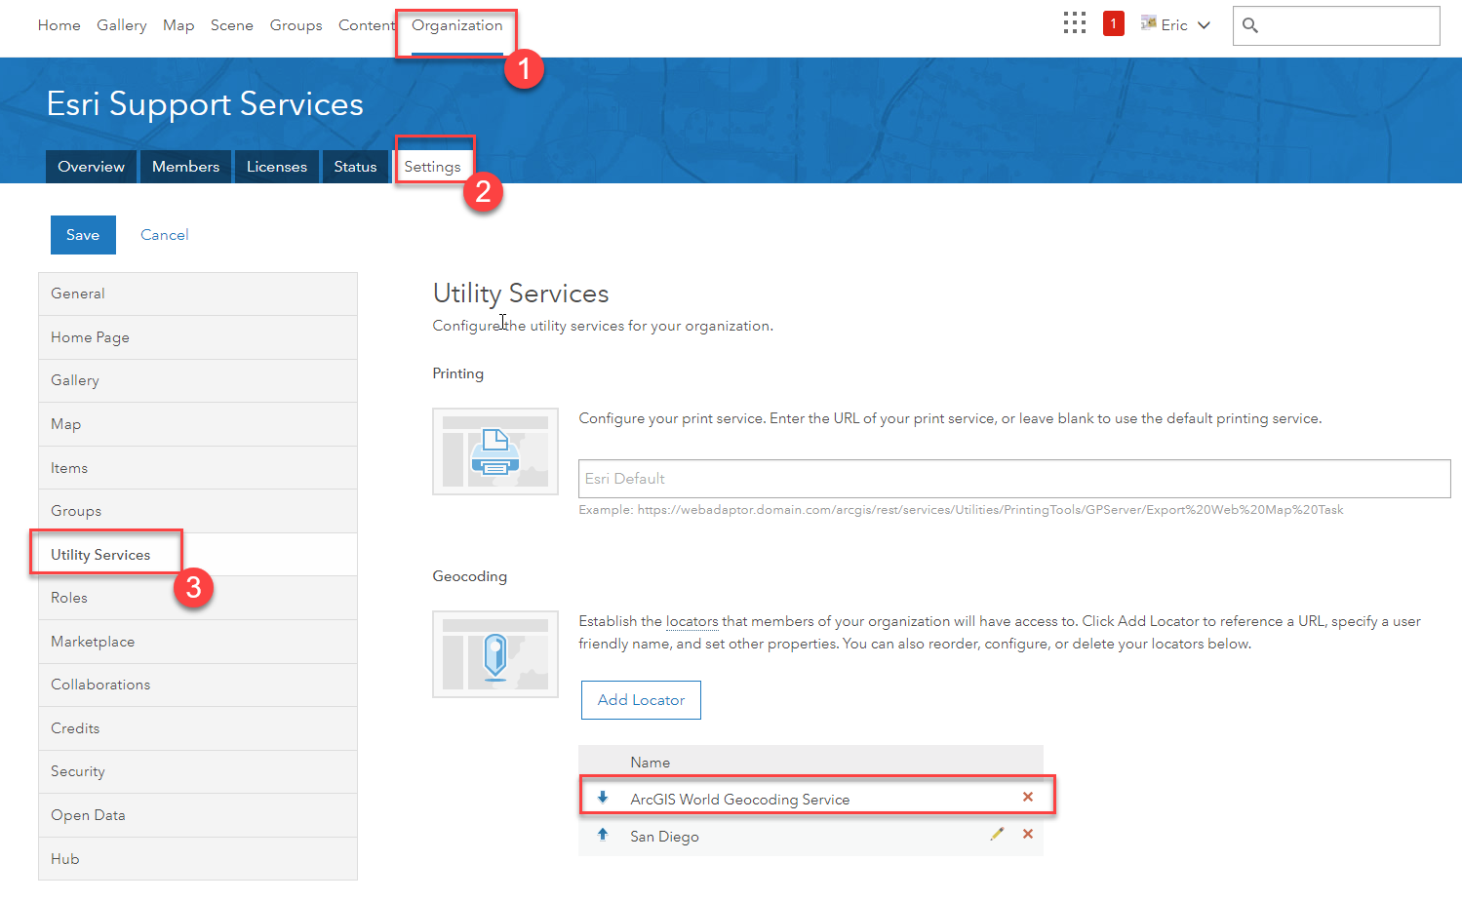Select Items in settings sidebar
Image resolution: width=1462 pixels, height=901 pixels.
[198, 468]
